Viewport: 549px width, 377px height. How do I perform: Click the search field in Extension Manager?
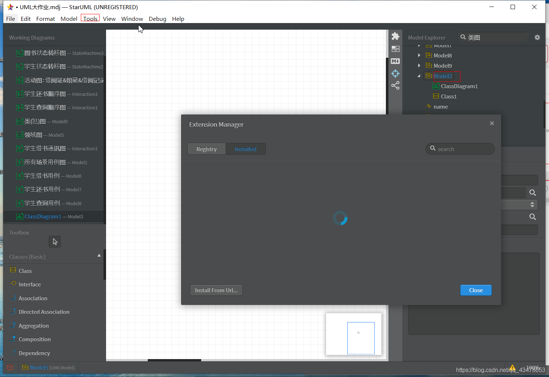(x=460, y=149)
